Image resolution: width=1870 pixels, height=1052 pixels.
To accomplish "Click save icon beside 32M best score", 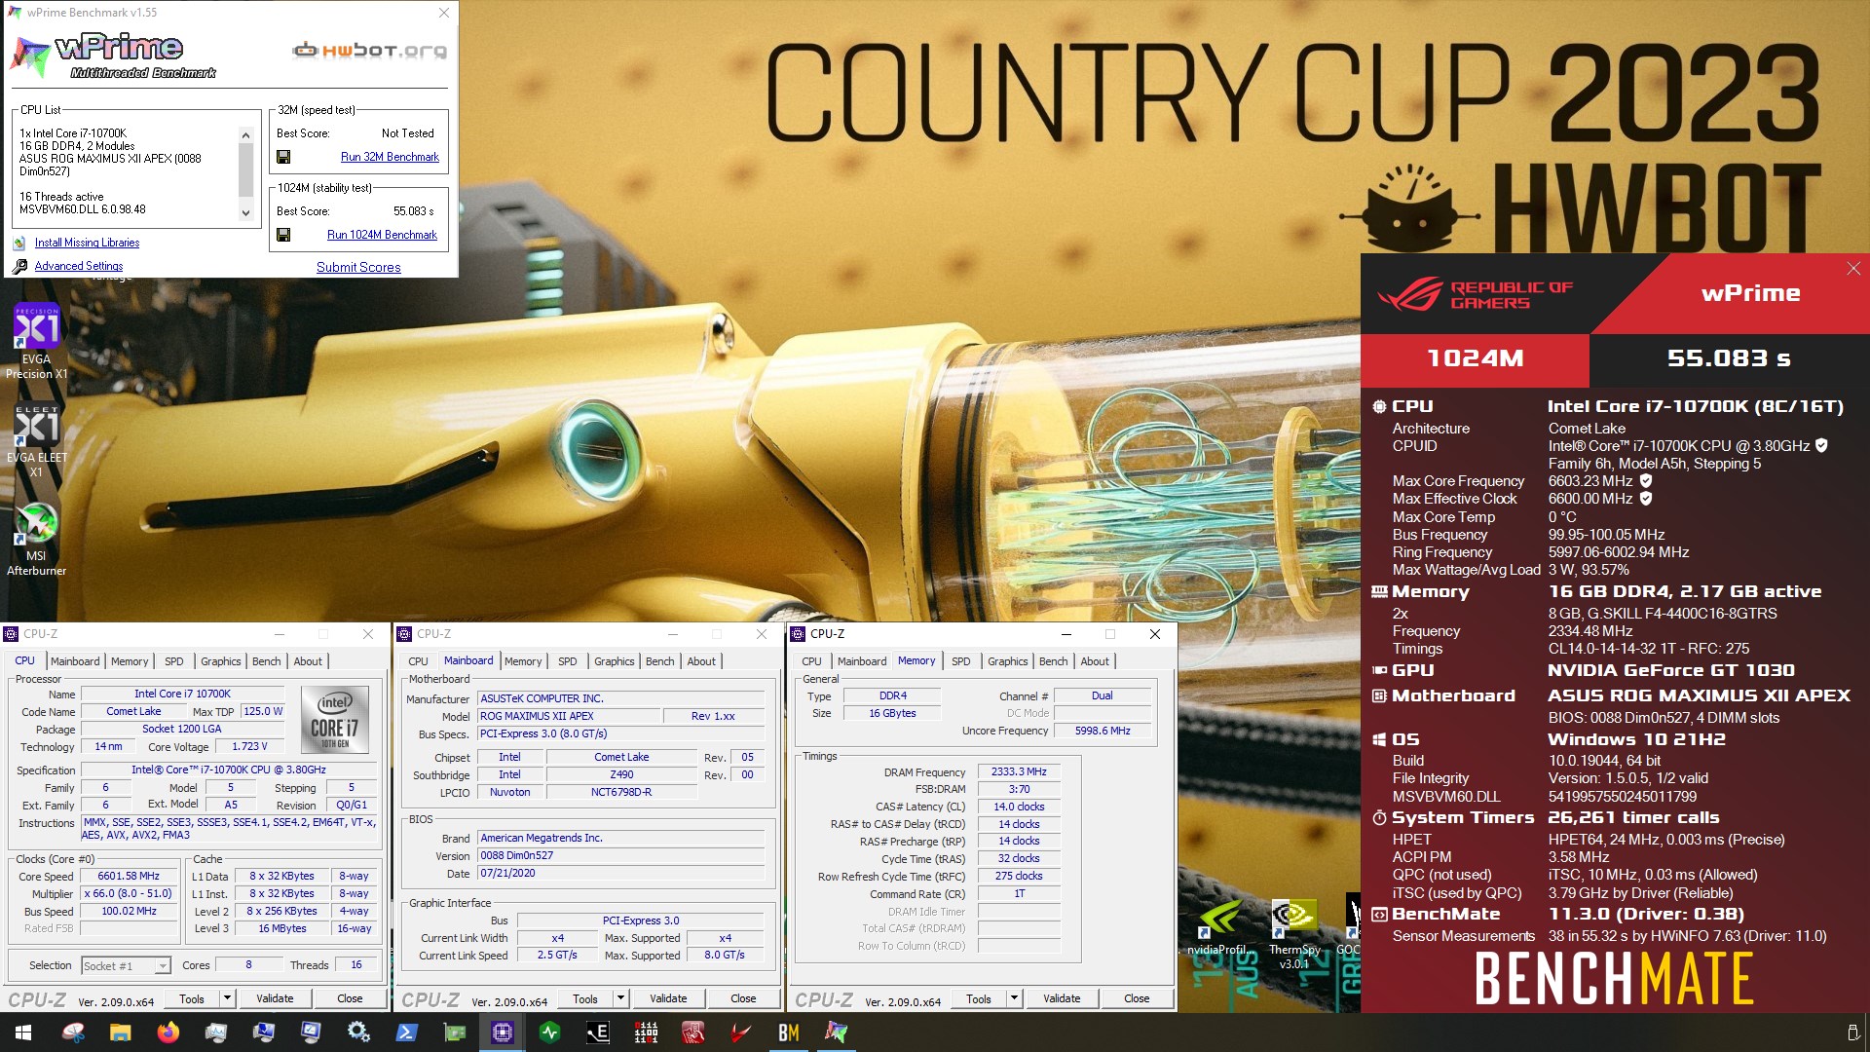I will point(283,157).
